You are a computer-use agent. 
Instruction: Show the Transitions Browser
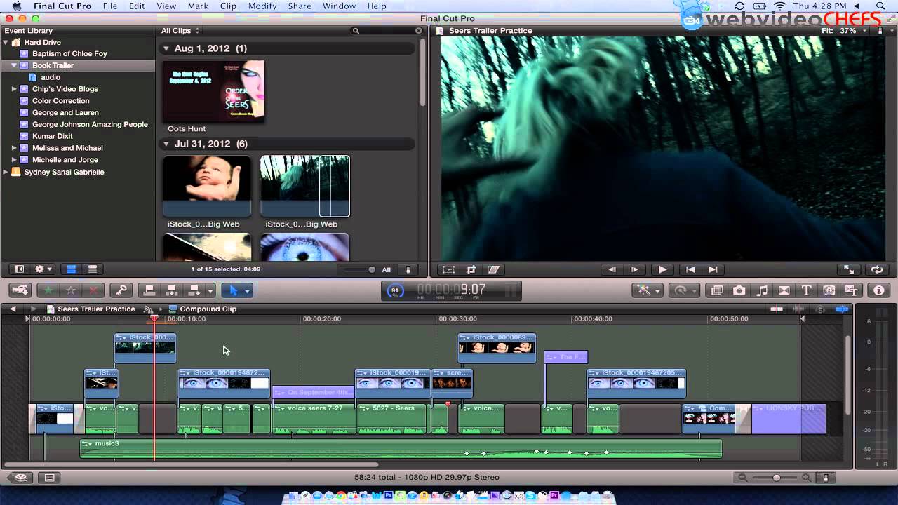(x=784, y=290)
